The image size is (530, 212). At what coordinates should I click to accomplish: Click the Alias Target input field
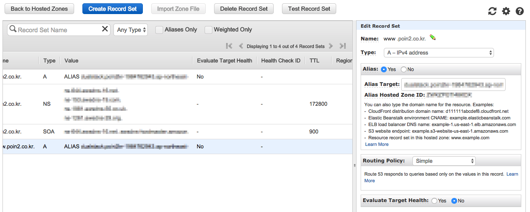click(453, 84)
